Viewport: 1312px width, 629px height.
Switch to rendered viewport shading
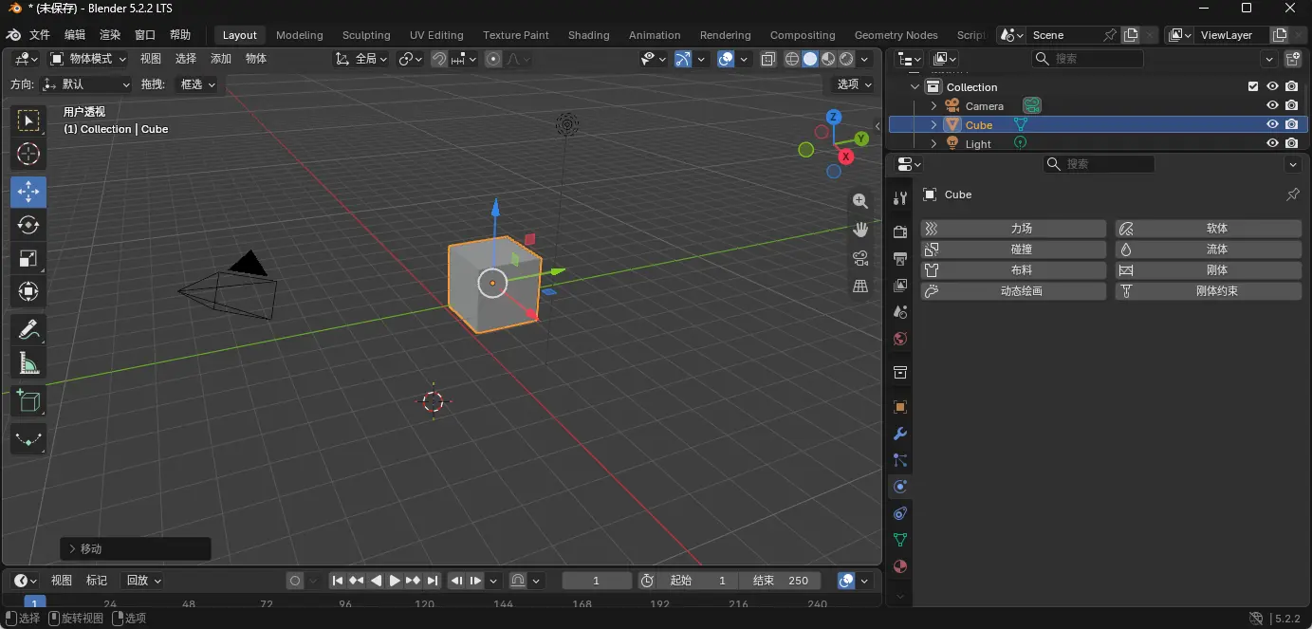846,59
